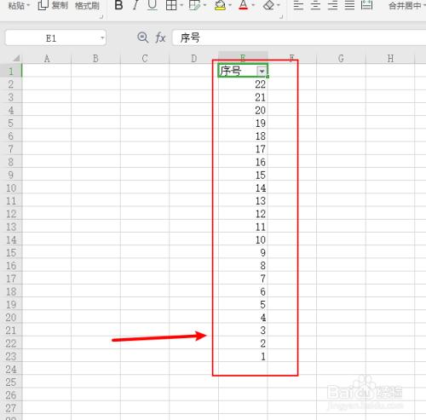Open the clipboard group dialog launcher
This screenshot has width=426, height=420.
point(101,17)
